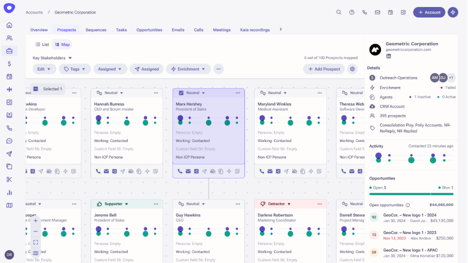Open the Accounts briefcase icon in sidebar

point(9,50)
